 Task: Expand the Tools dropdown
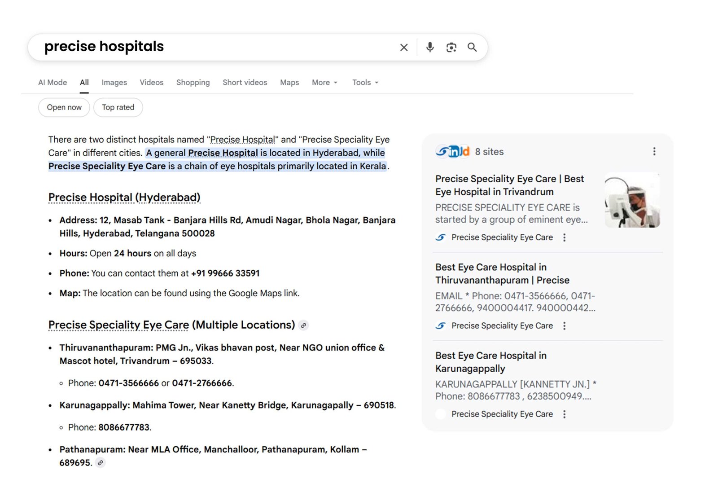[365, 83]
